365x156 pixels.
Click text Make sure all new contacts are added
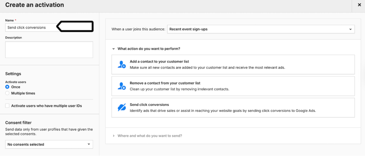tap(207, 67)
